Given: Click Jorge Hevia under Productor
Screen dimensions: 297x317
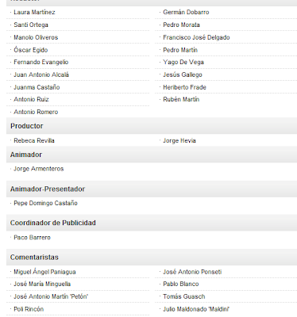Looking at the screenshot, I should [x=179, y=140].
